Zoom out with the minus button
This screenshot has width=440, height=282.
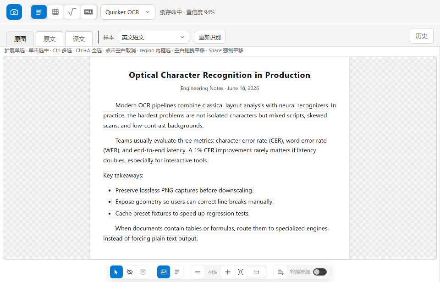coord(197,272)
